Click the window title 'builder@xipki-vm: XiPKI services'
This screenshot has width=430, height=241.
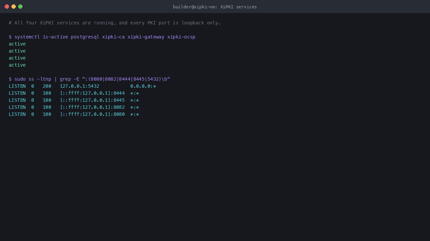tap(215, 7)
